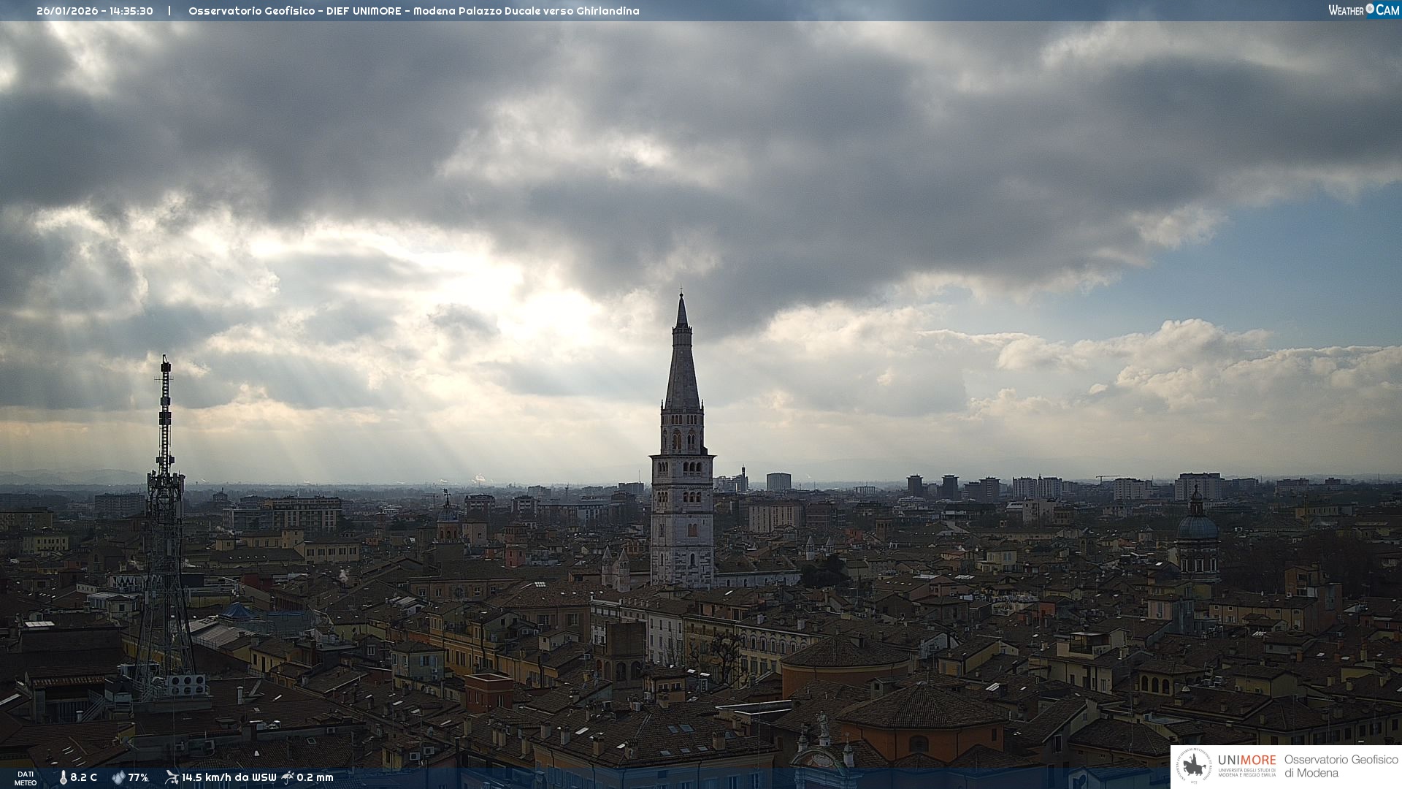Click the humidity water drops icon

[x=118, y=777]
